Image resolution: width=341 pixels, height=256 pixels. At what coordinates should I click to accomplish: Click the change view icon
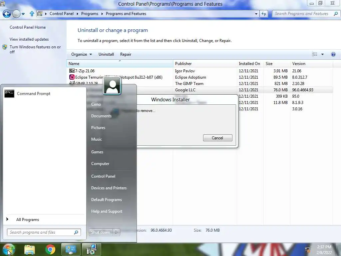pyautogui.click(x=314, y=54)
